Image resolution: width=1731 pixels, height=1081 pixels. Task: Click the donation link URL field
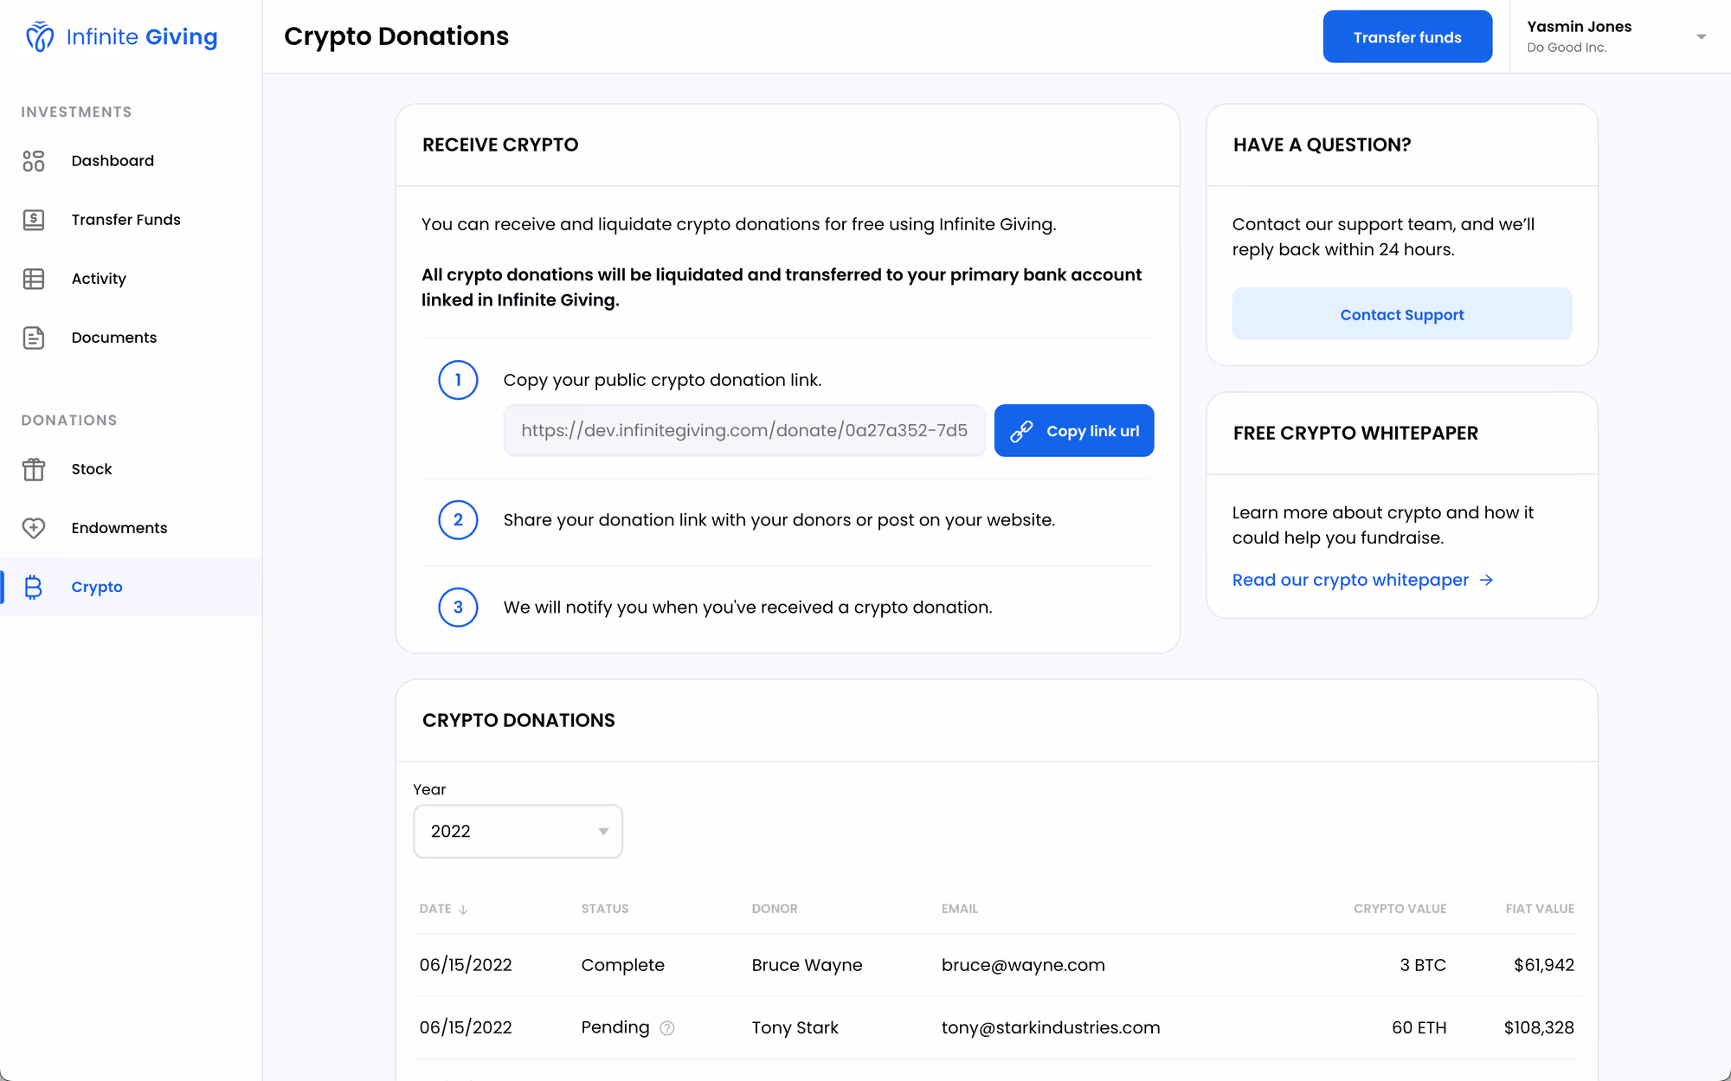[744, 430]
